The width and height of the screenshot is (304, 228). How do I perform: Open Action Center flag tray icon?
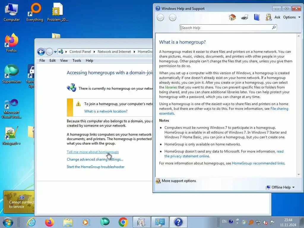[x=273, y=222]
